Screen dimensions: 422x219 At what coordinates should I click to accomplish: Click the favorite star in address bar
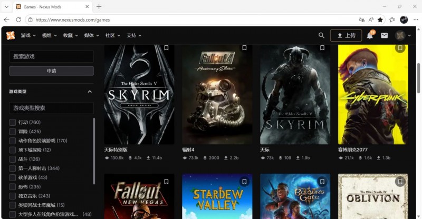coord(380,19)
